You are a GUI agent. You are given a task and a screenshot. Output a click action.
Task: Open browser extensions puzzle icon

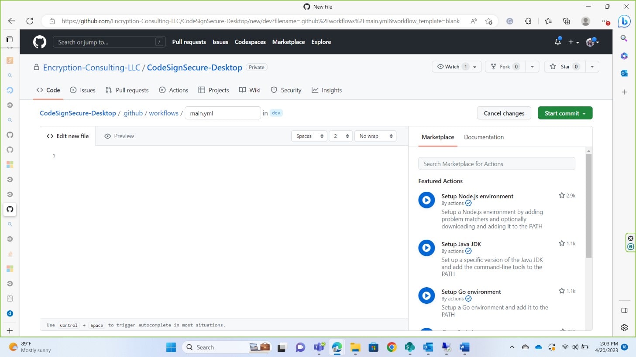point(528,21)
